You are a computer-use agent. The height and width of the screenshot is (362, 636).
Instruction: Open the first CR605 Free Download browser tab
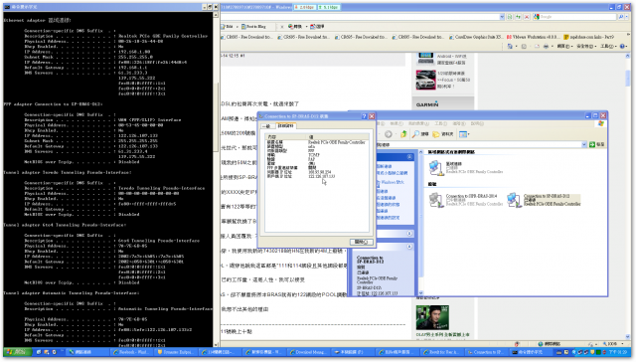click(247, 37)
